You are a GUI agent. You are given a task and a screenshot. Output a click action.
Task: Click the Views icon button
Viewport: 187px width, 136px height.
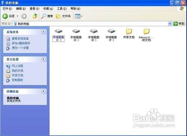tap(77, 16)
